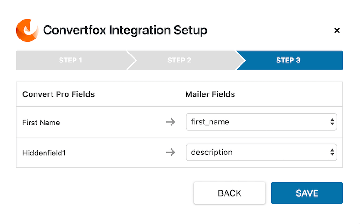Select the First Name field label
The height and width of the screenshot is (224, 360).
tap(41, 123)
